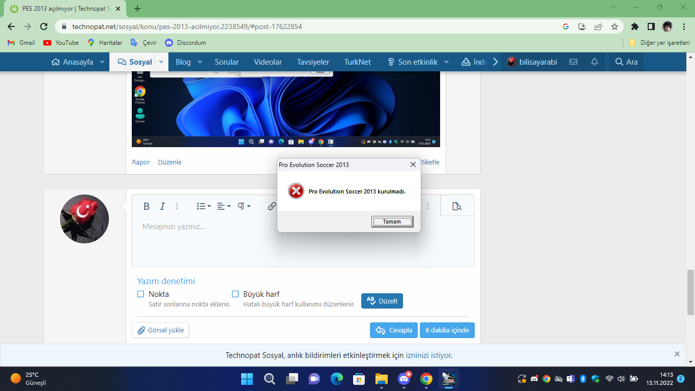Click the Görsel yükle upload button
695x391 pixels.
click(x=161, y=330)
